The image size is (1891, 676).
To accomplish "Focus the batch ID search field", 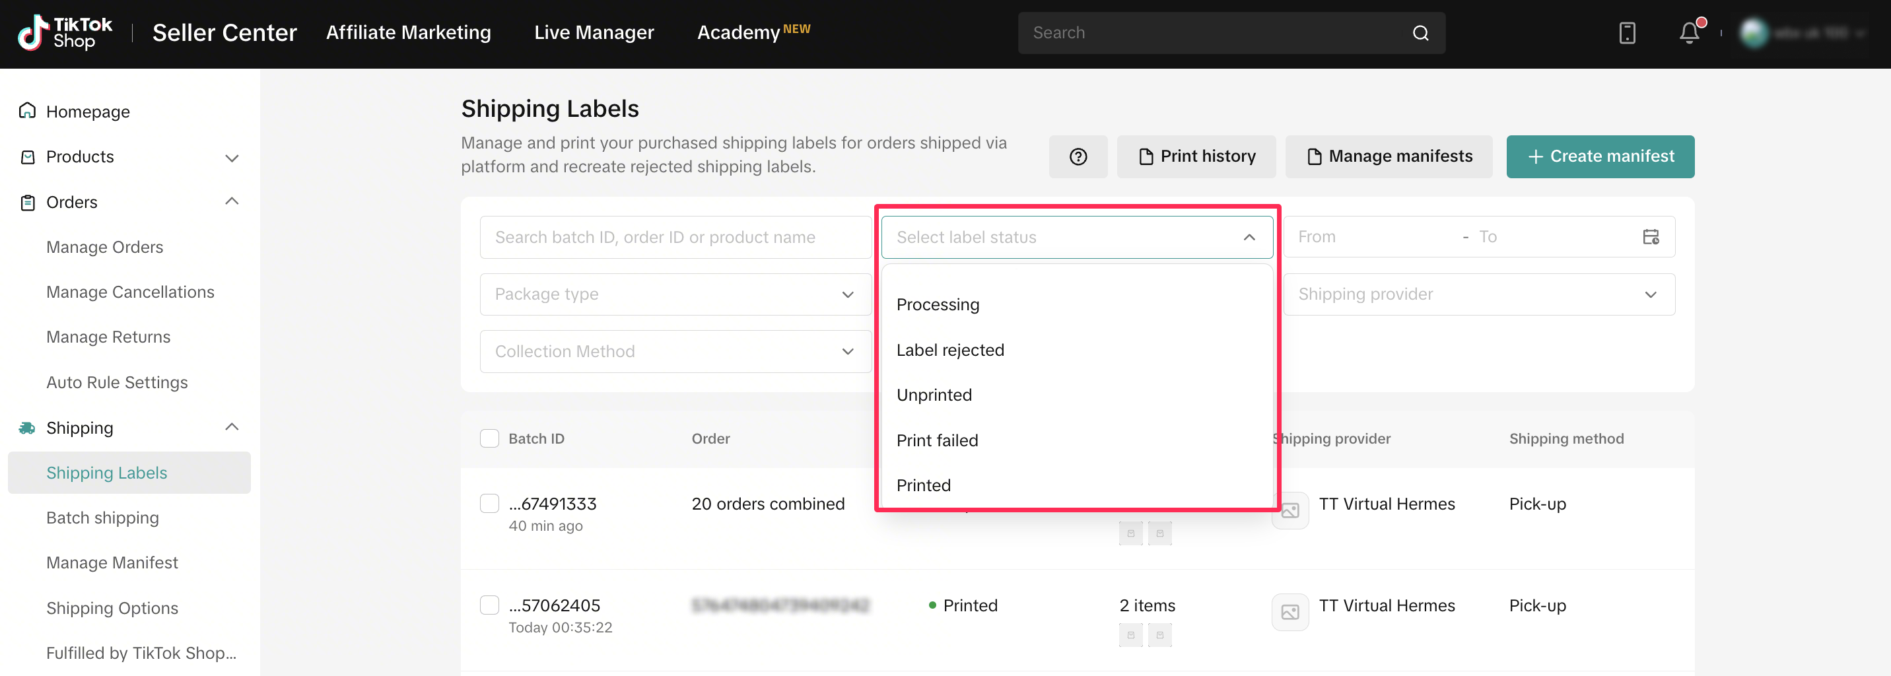I will click(x=675, y=237).
